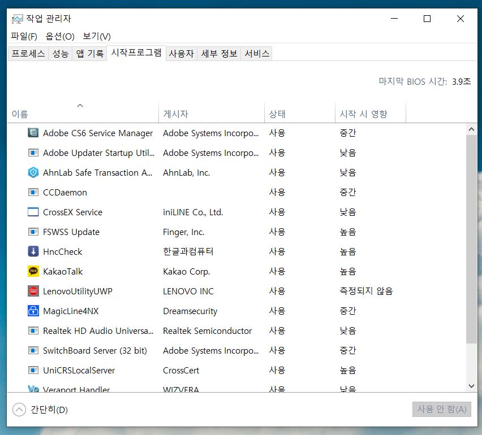Click the HncCheck download icon
This screenshot has height=435, width=482.
[x=33, y=251]
